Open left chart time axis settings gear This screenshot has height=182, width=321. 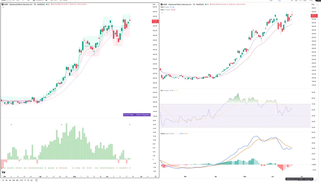pos(155,176)
